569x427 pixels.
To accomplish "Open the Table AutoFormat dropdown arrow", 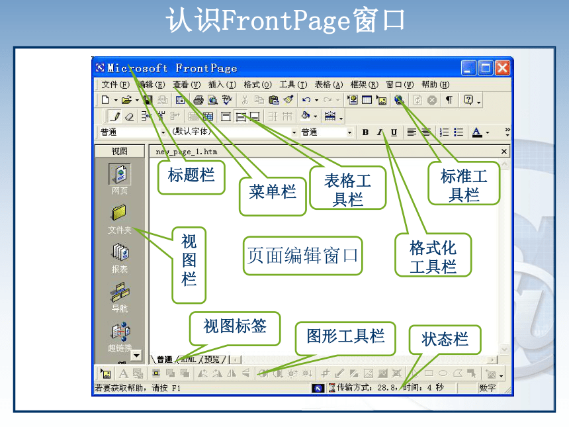I will click(341, 118).
